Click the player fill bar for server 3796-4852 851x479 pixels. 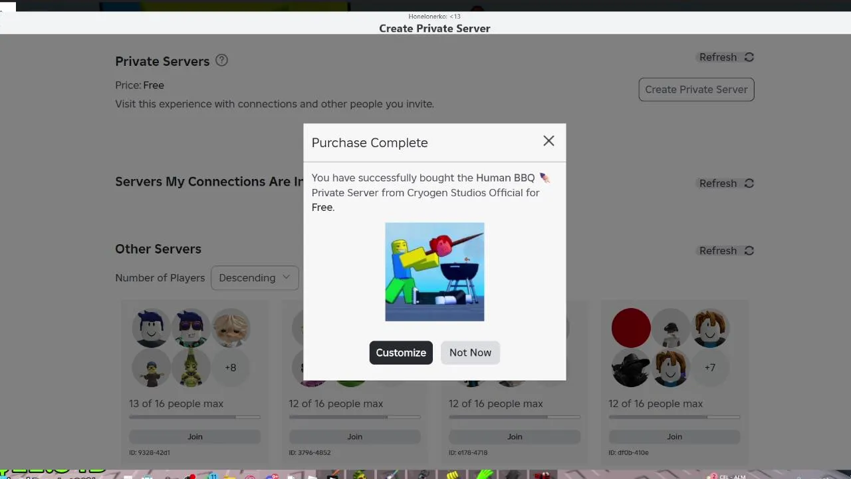pyautogui.click(x=354, y=417)
